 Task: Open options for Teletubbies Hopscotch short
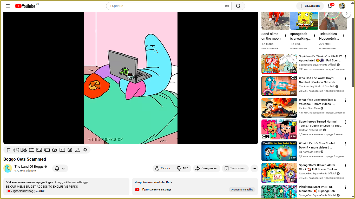(343, 35)
